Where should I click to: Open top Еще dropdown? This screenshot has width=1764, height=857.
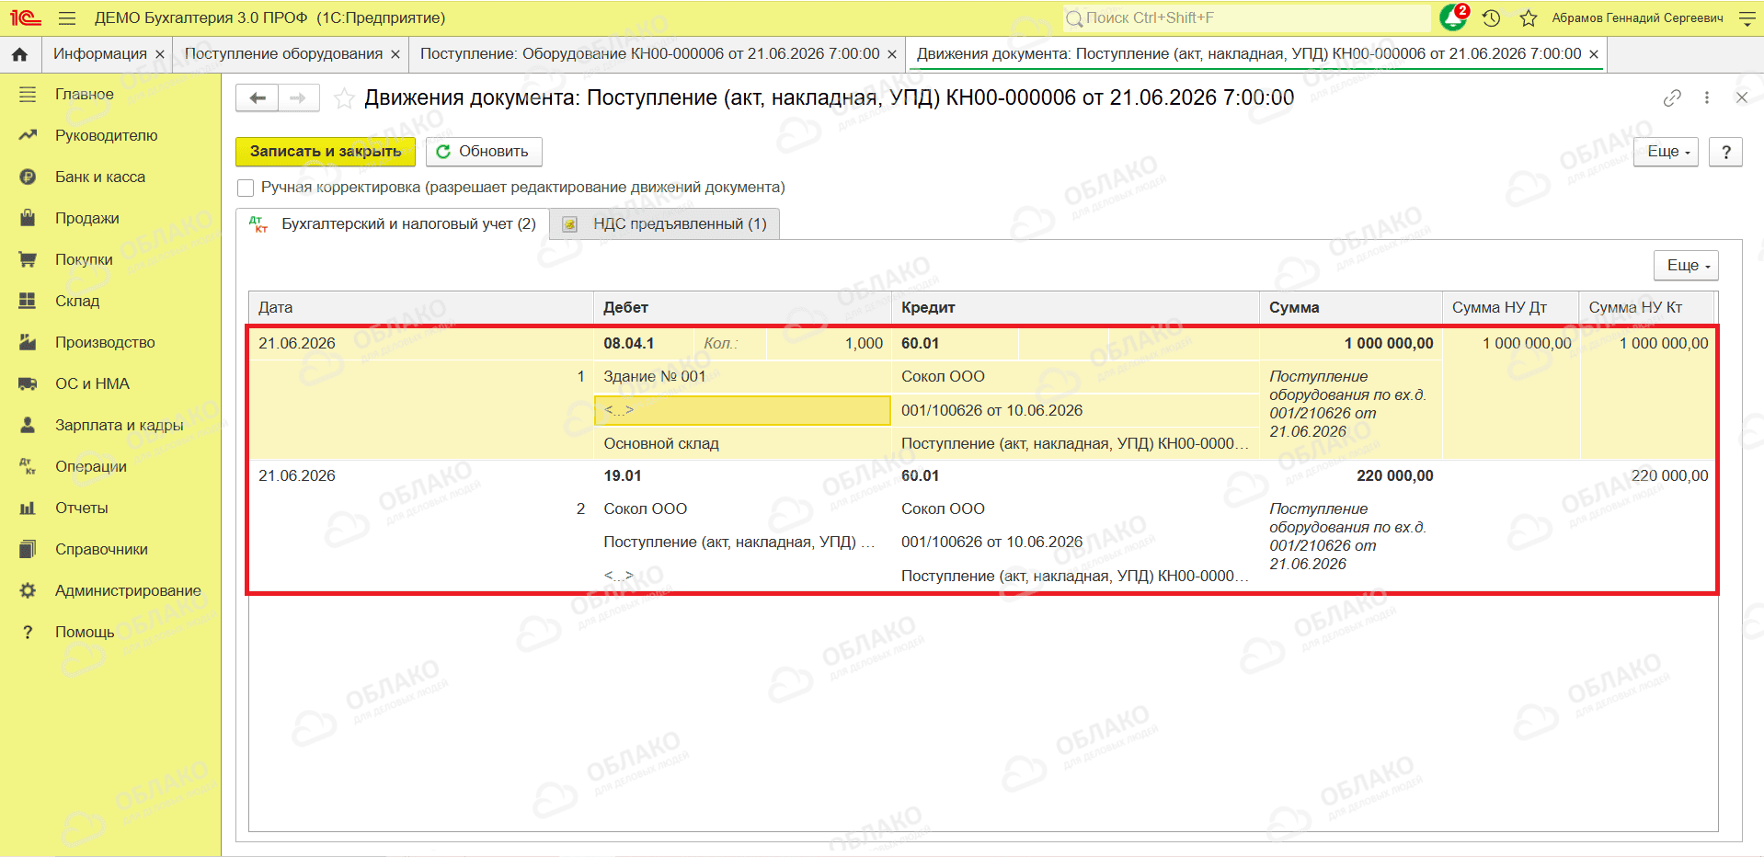pyautogui.click(x=1666, y=152)
